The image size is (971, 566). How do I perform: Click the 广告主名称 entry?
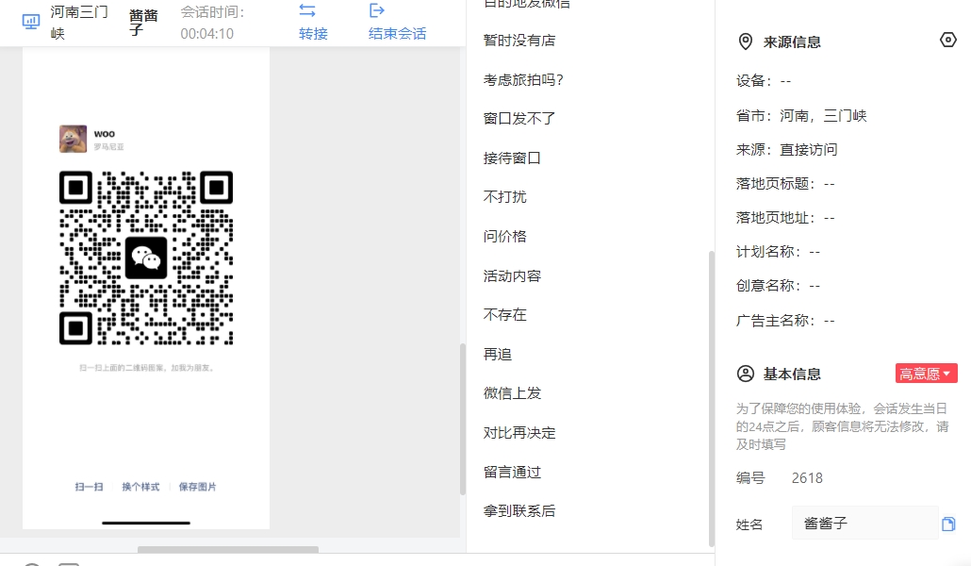coord(785,321)
